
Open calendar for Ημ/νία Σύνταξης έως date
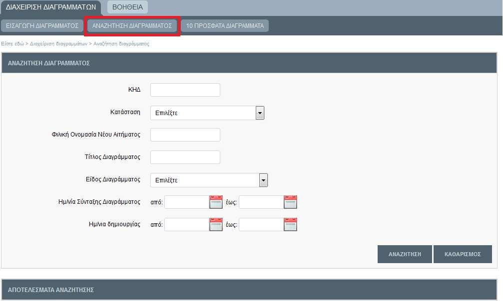coord(290,202)
